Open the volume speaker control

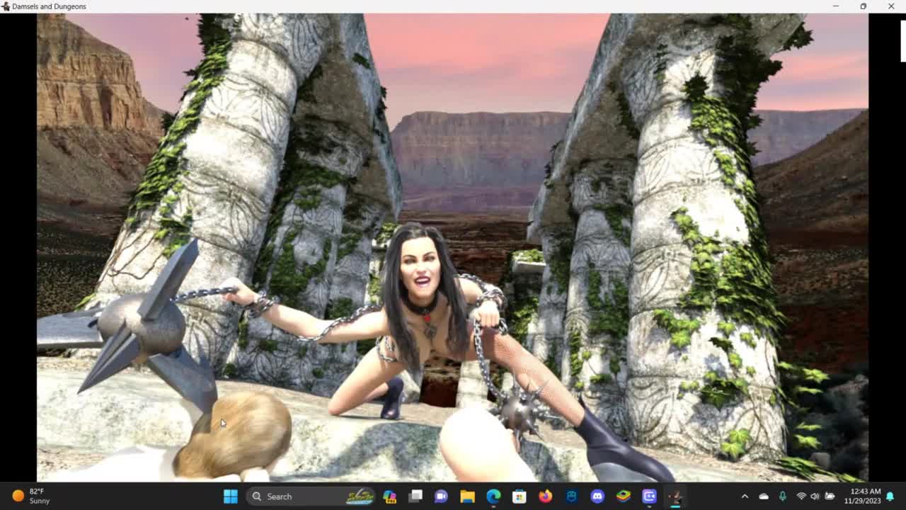(815, 497)
